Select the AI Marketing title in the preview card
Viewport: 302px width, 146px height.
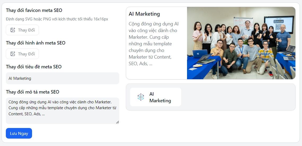144,14
